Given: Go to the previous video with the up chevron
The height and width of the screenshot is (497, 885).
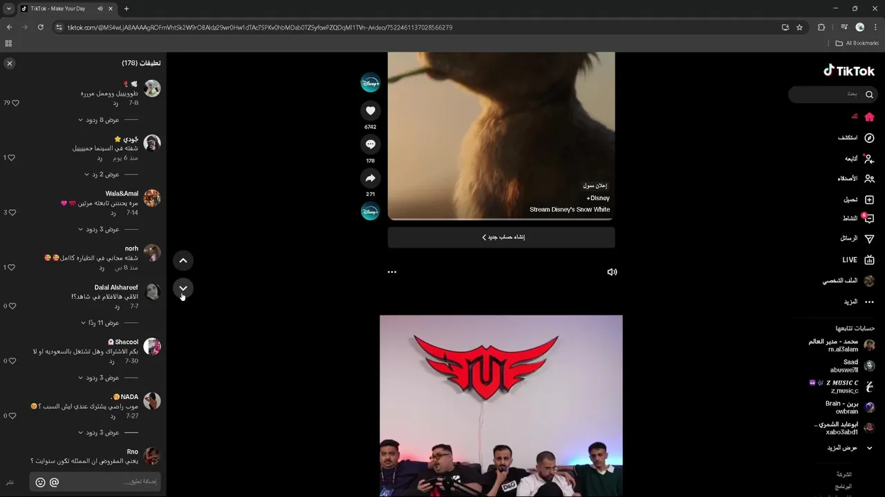Looking at the screenshot, I should pos(183,260).
